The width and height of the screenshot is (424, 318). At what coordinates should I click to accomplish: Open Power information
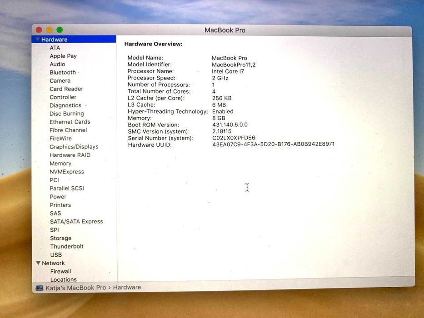tap(58, 197)
